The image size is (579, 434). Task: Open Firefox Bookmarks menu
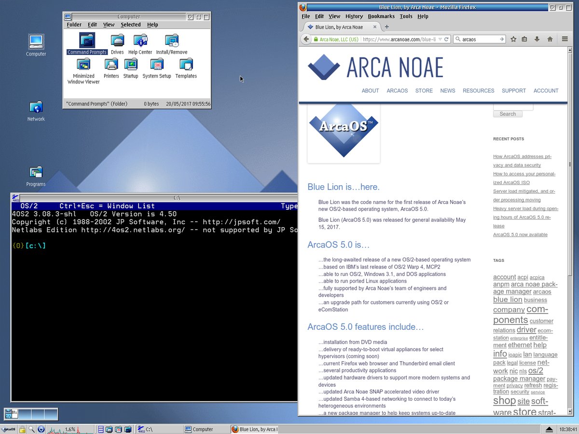[381, 16]
